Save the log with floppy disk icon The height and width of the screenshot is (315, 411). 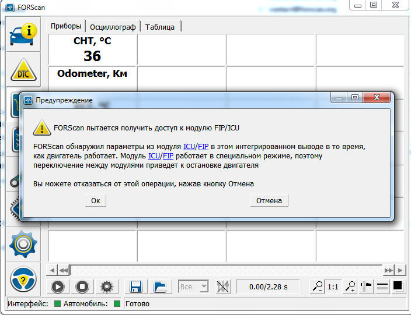(x=136, y=287)
